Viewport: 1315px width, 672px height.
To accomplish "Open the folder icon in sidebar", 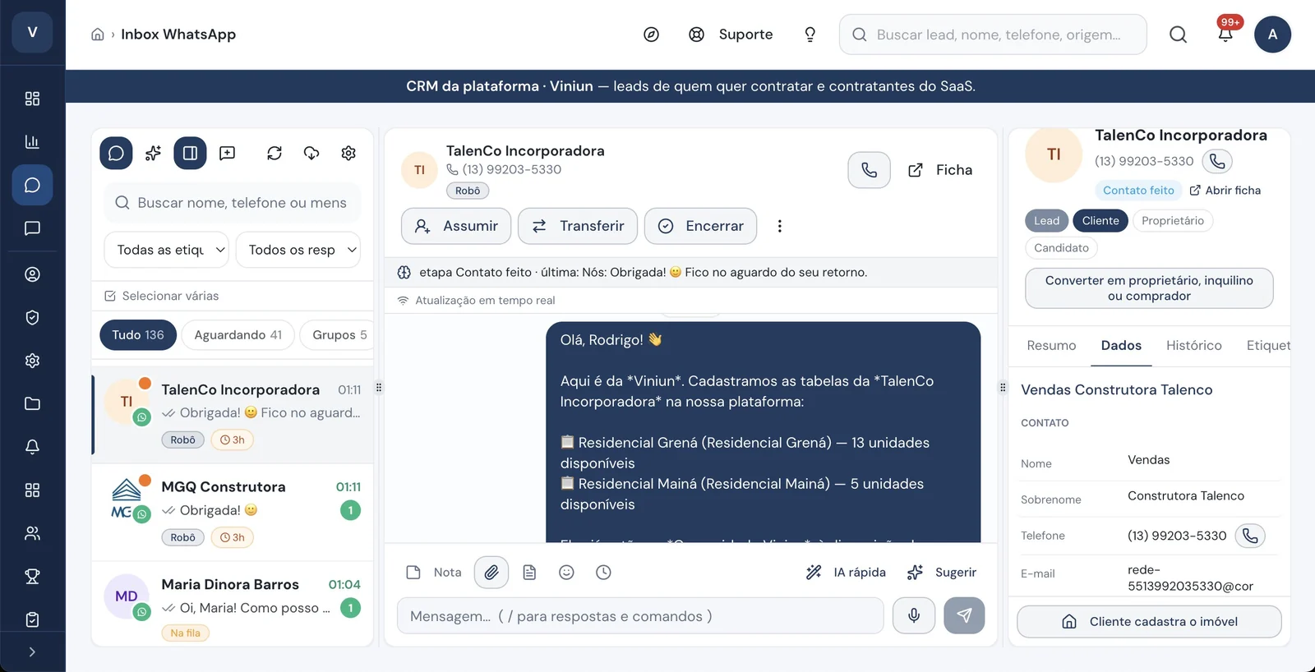I will pyautogui.click(x=32, y=403).
